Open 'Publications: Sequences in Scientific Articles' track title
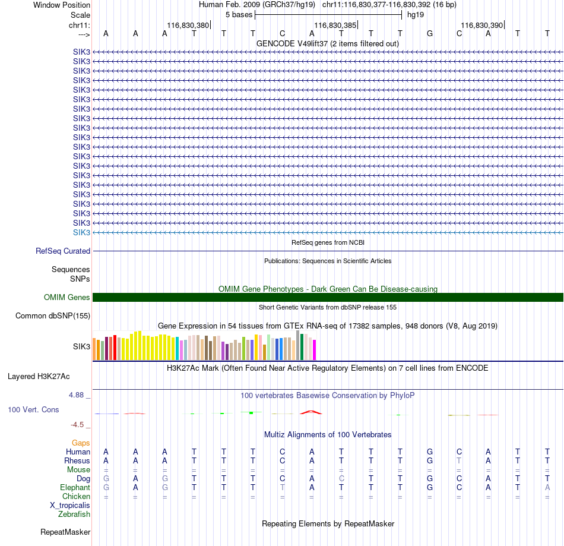This screenshot has width=564, height=546. click(328, 261)
